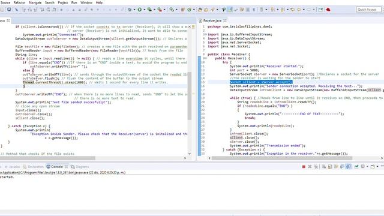384x216 pixels.
Task: Switch to the Javadoc view tab
Action: 12,167
